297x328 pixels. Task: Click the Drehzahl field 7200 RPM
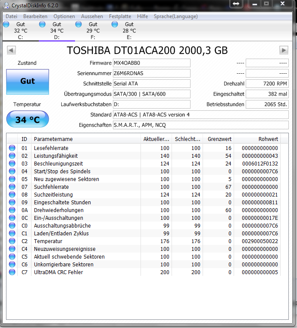tap(267, 84)
